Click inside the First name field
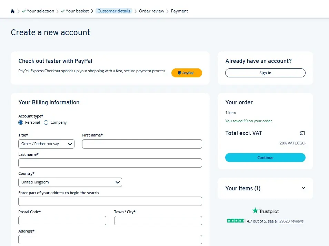This screenshot has width=329, height=246. tap(142, 144)
